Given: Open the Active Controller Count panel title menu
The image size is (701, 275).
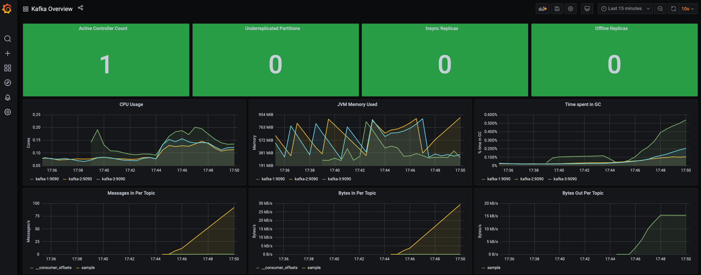Looking at the screenshot, I should click(x=103, y=28).
